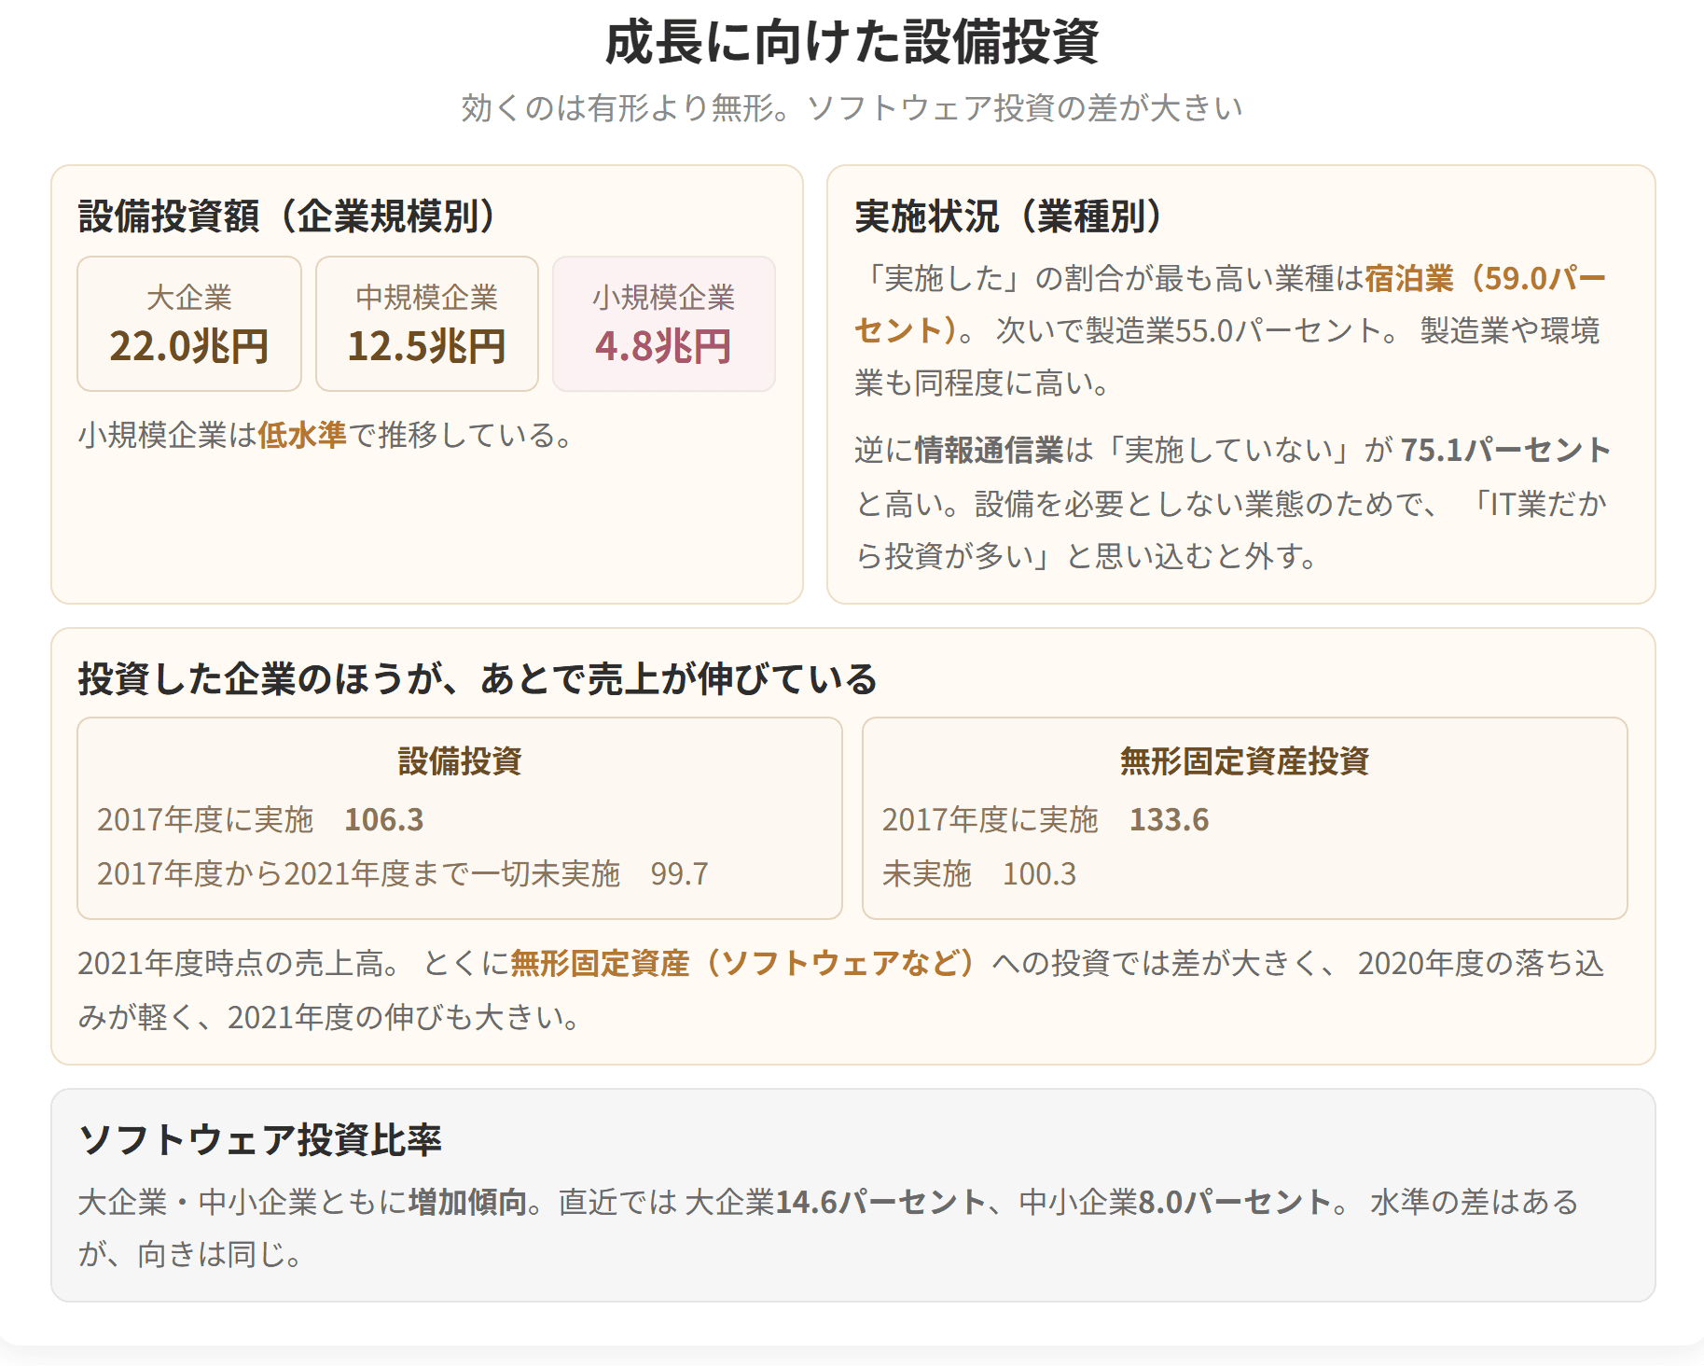Click the 小規模企業 4.8兆円 card

[664, 324]
